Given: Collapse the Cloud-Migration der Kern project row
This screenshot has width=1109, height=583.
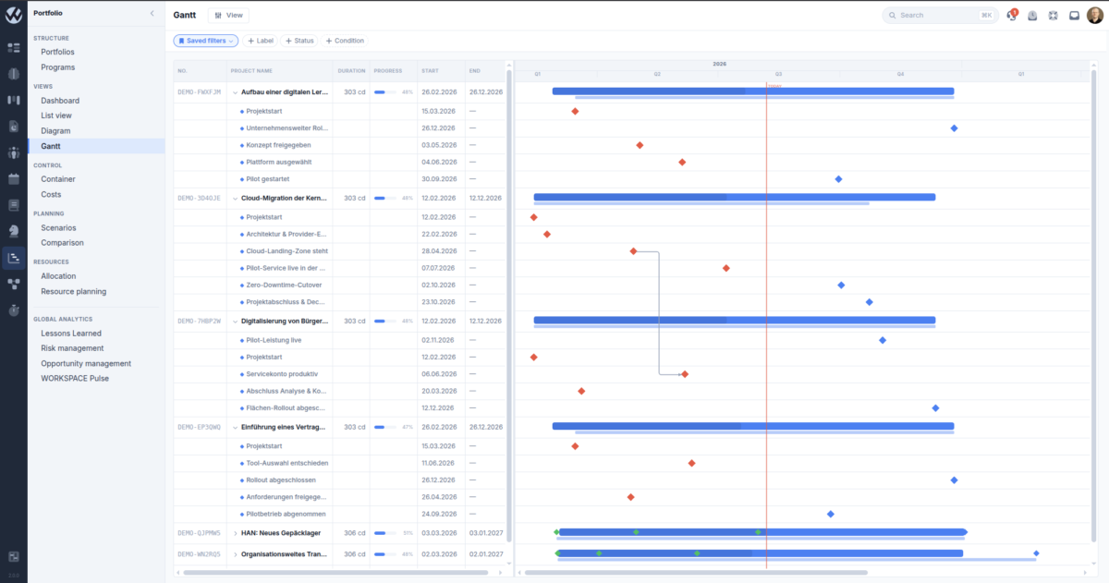Looking at the screenshot, I should click(236, 198).
